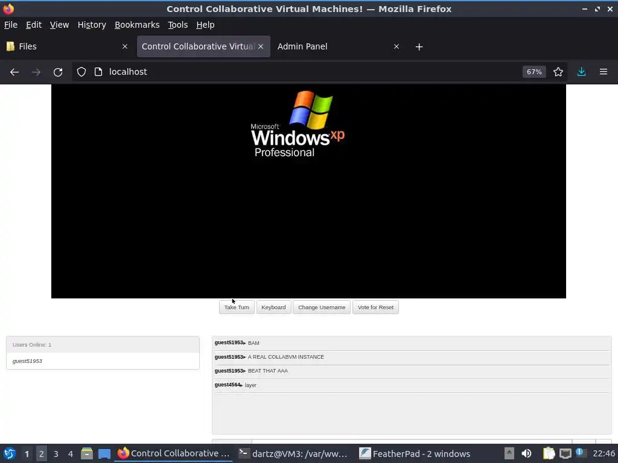Click the show desktop taskbar icon
Image resolution: width=618 pixels, height=463 pixels.
click(x=104, y=453)
